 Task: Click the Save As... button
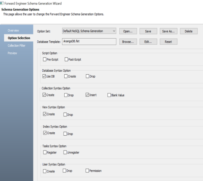[x=168, y=31]
